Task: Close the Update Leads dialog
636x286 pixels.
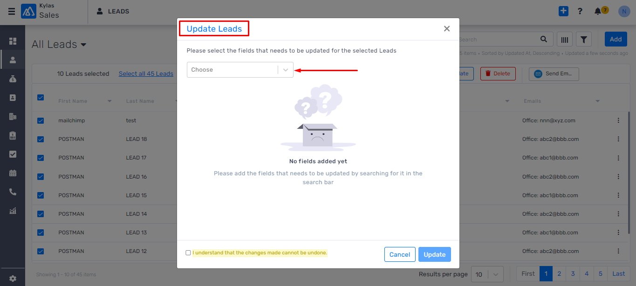Action: click(x=447, y=29)
